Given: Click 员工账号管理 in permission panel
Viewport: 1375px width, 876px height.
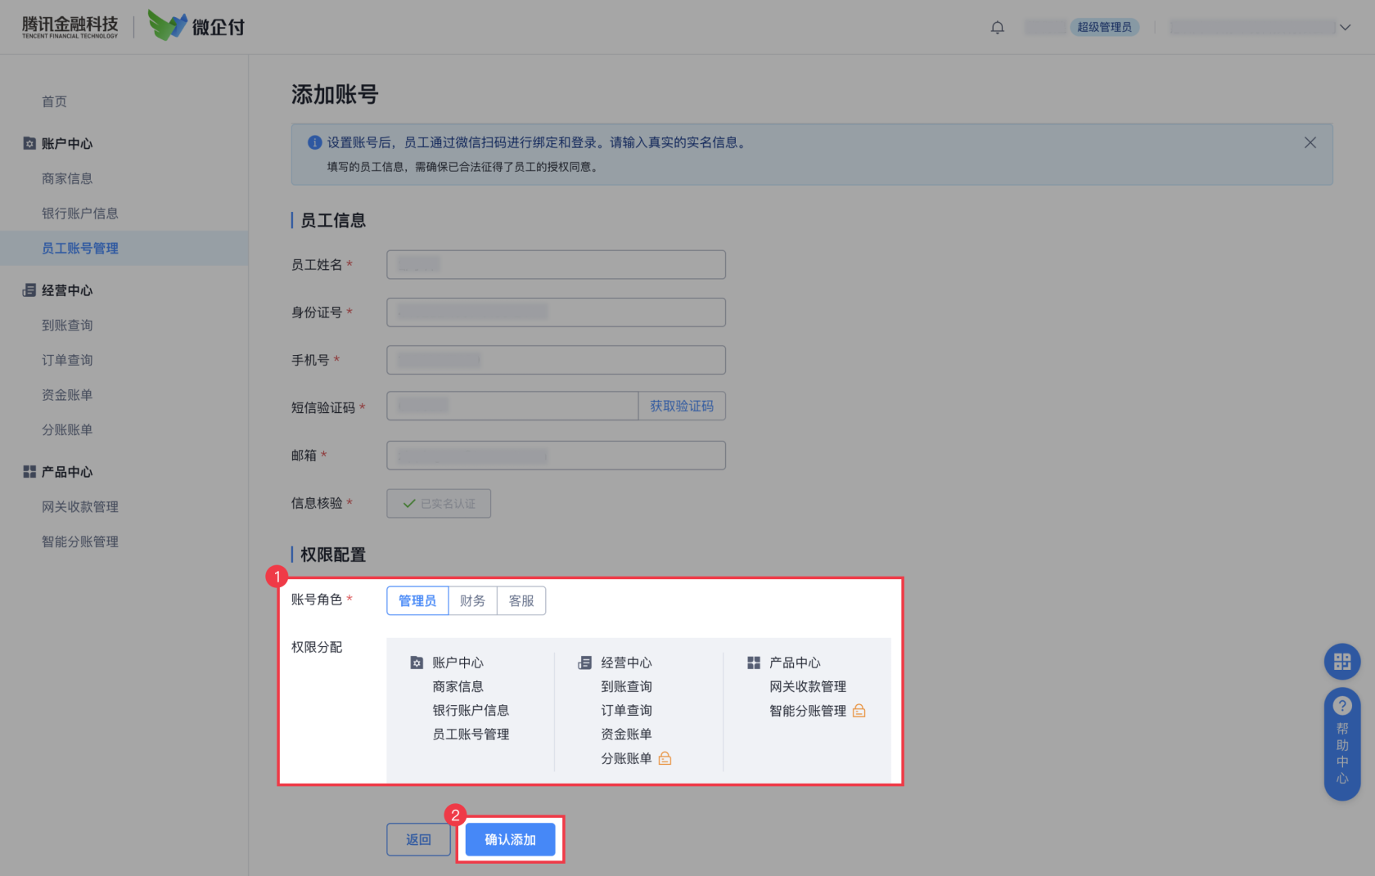Looking at the screenshot, I should (471, 734).
